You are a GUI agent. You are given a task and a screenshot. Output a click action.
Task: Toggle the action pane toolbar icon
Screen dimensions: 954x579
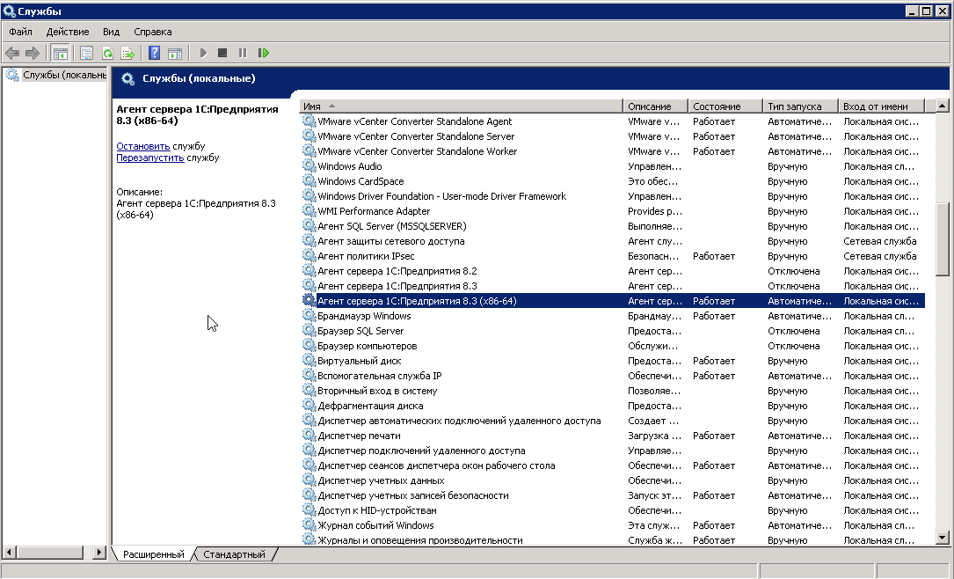(175, 54)
